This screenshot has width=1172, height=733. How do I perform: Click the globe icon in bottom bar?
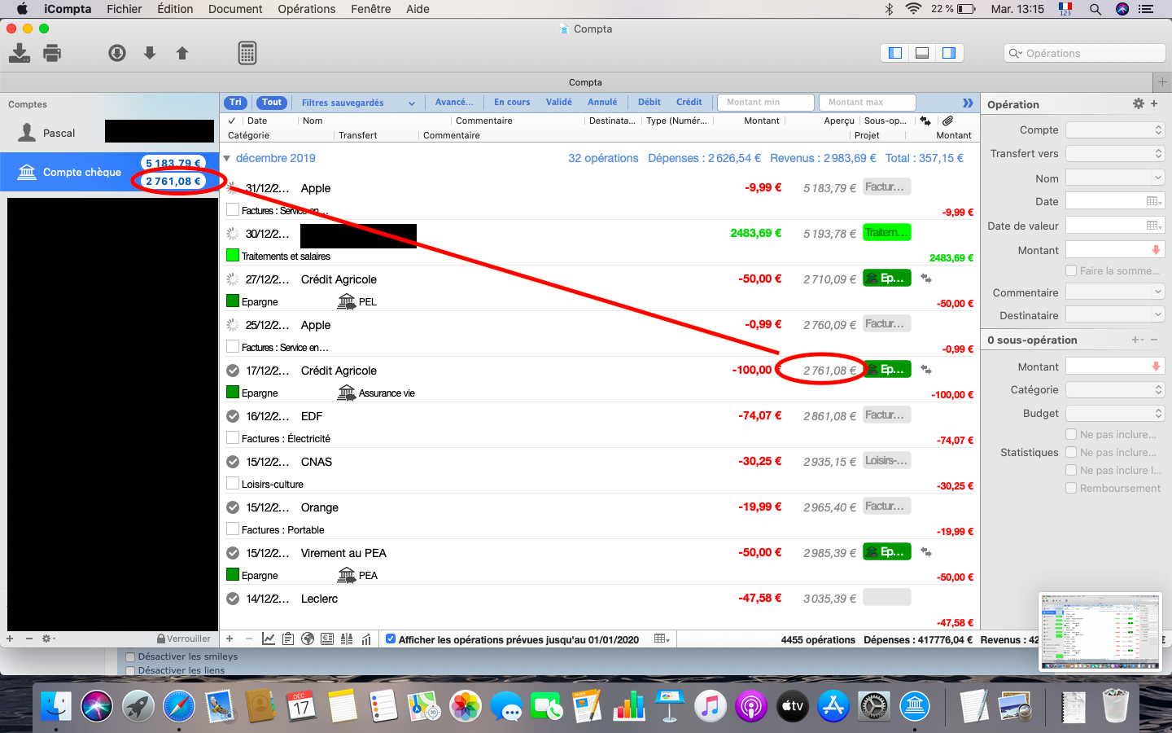pyautogui.click(x=308, y=639)
